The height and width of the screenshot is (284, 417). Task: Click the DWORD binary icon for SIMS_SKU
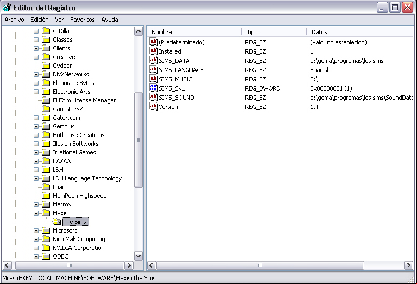(x=154, y=88)
